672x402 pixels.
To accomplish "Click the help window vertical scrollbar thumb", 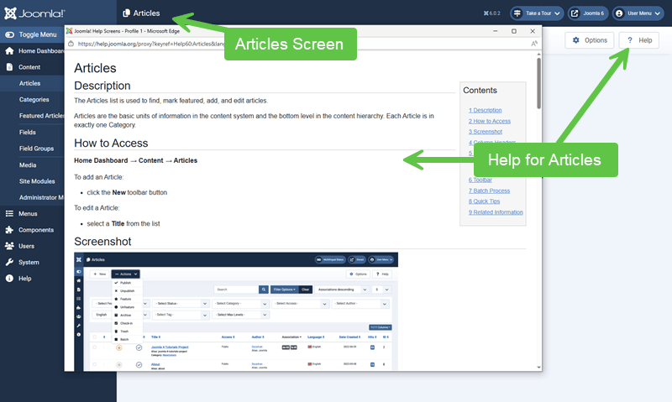I will 538,83.
